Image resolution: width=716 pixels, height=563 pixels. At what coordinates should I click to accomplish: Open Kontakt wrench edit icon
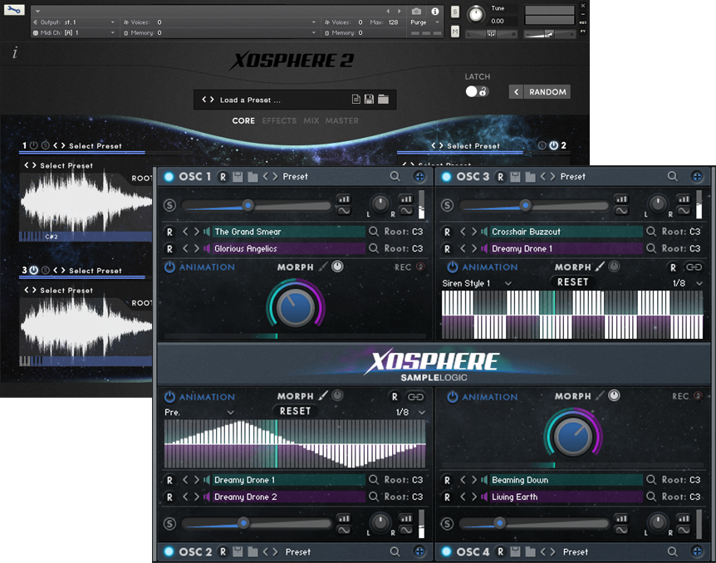click(x=14, y=10)
